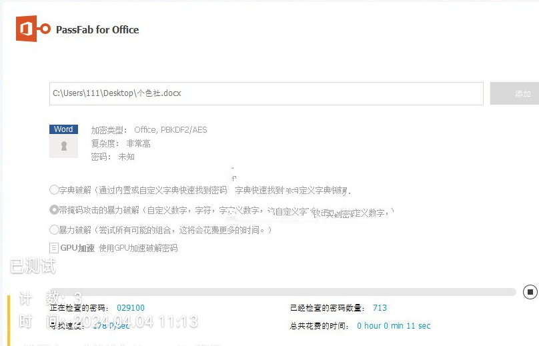Click the 添加 add file button
The width and height of the screenshot is (539, 346).
click(514, 93)
